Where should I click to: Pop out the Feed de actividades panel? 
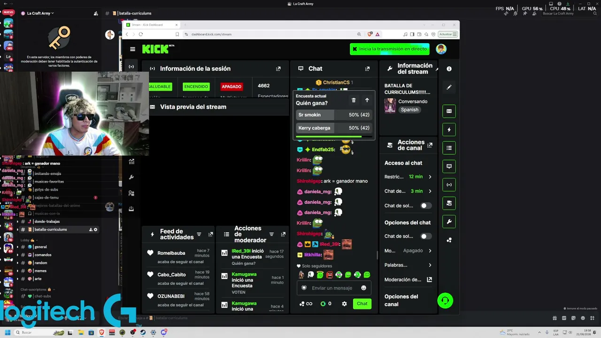210,234
